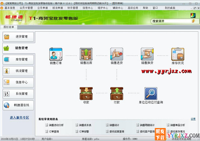
Task: Open the 销售出库 sales outbound icon
Action: (x=86, y=54)
